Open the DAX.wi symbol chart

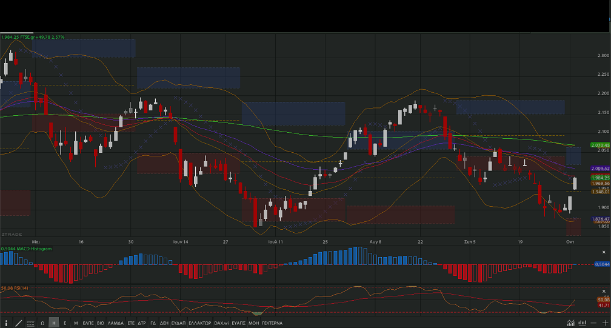(221, 323)
